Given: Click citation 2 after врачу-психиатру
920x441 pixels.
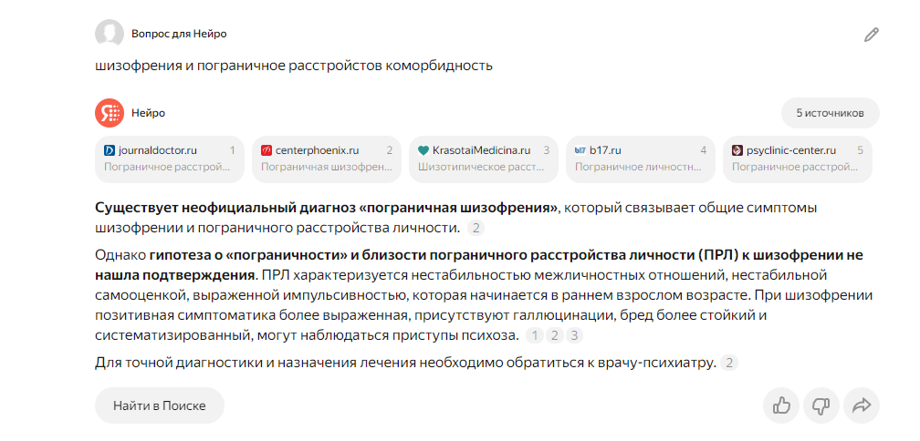Looking at the screenshot, I should pyautogui.click(x=729, y=364).
